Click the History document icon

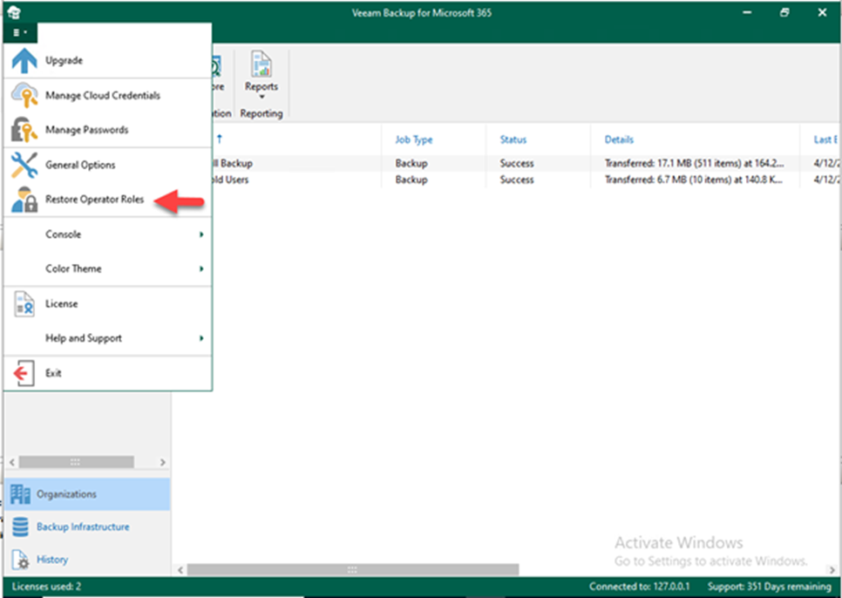click(20, 560)
